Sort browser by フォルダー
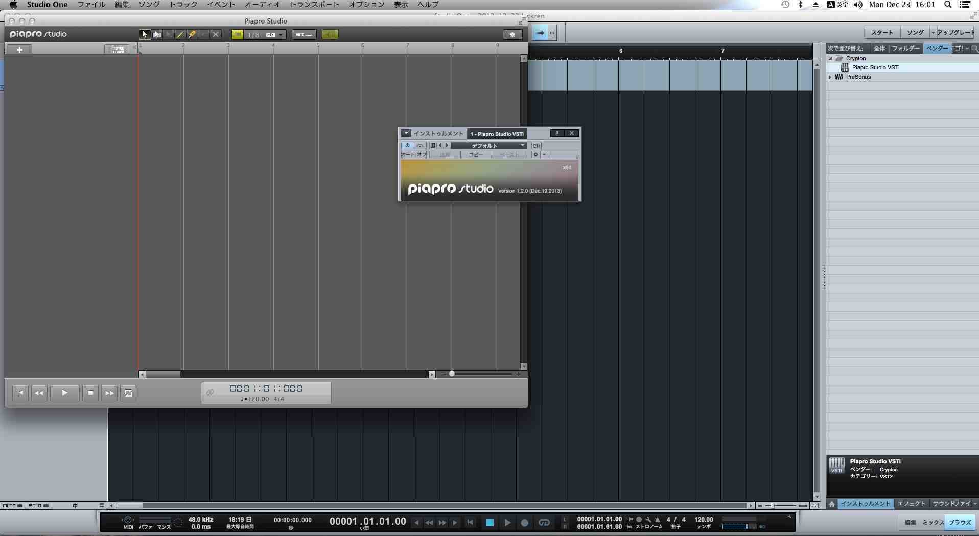Screen dimensions: 979x536 (x=905, y=49)
